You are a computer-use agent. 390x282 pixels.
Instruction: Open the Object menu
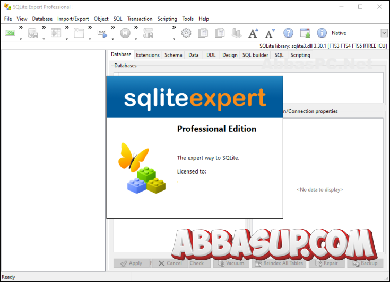point(101,19)
